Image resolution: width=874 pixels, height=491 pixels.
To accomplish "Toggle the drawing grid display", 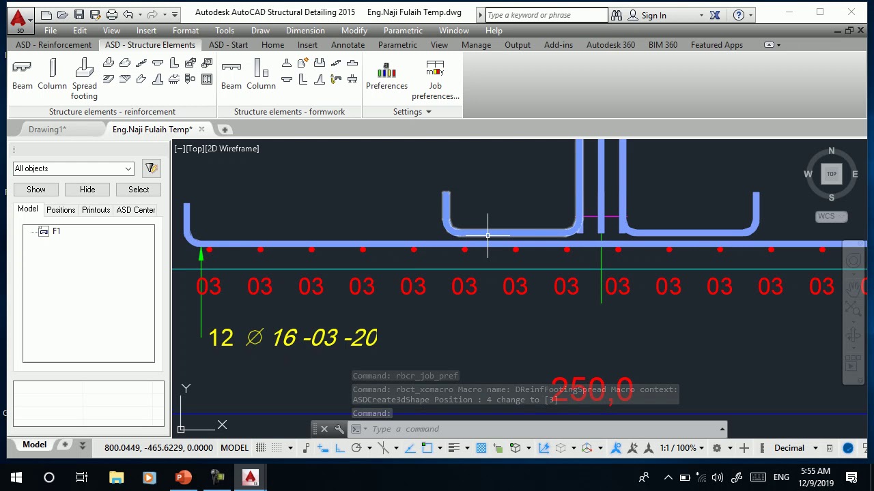I will [x=261, y=448].
